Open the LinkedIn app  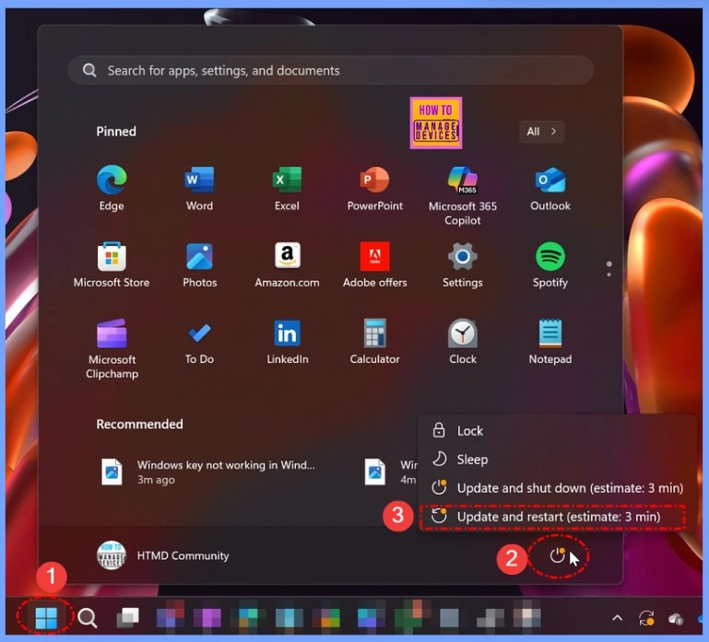point(287,342)
